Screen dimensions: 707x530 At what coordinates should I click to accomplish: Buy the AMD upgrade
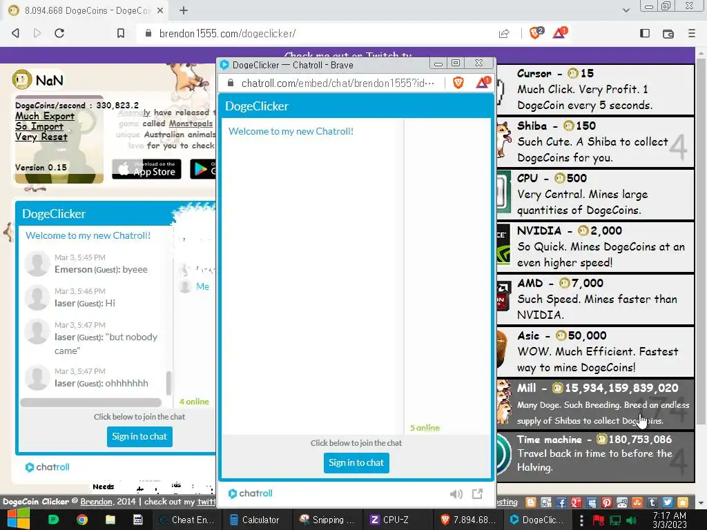coord(595,299)
